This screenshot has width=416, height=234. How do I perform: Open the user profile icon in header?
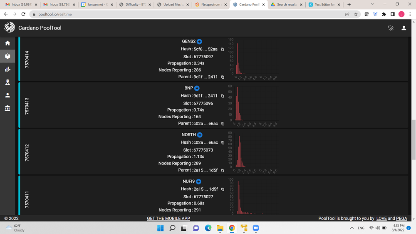pyautogui.click(x=404, y=28)
